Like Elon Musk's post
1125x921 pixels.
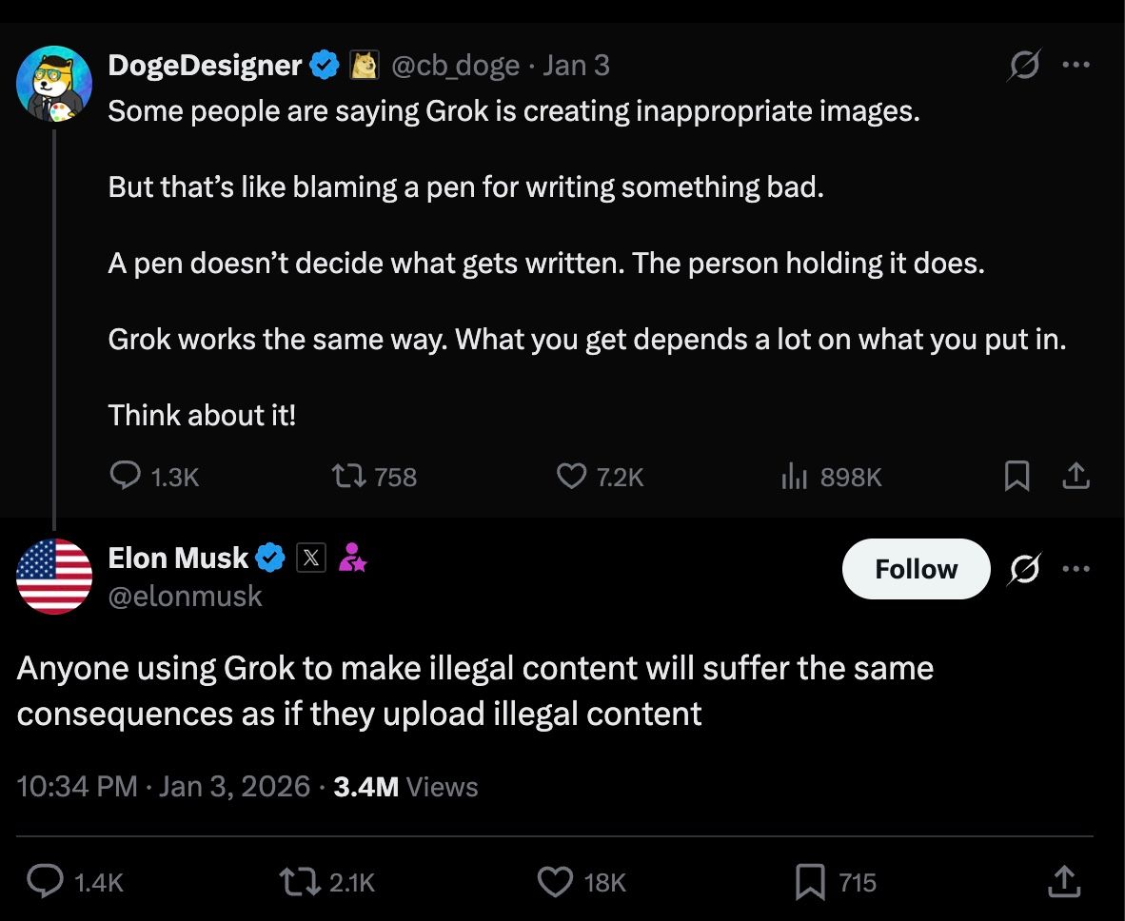click(555, 882)
